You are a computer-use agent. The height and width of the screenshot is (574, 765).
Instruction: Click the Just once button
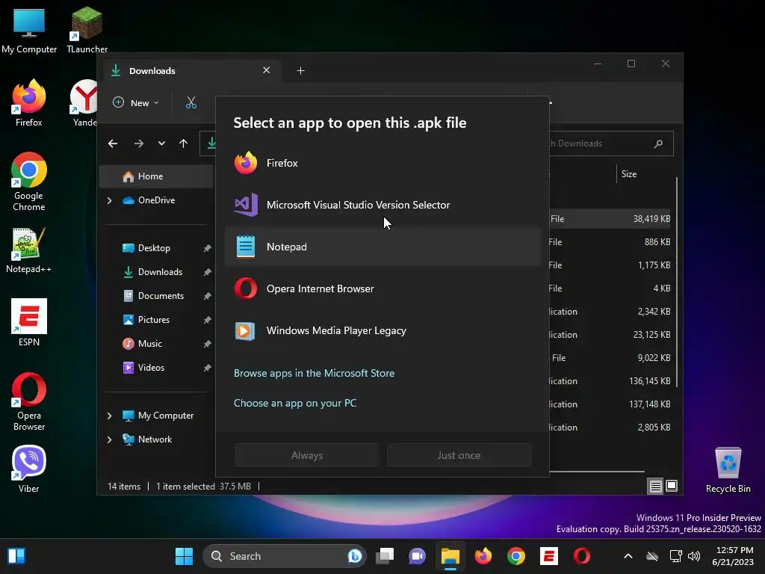click(x=459, y=455)
